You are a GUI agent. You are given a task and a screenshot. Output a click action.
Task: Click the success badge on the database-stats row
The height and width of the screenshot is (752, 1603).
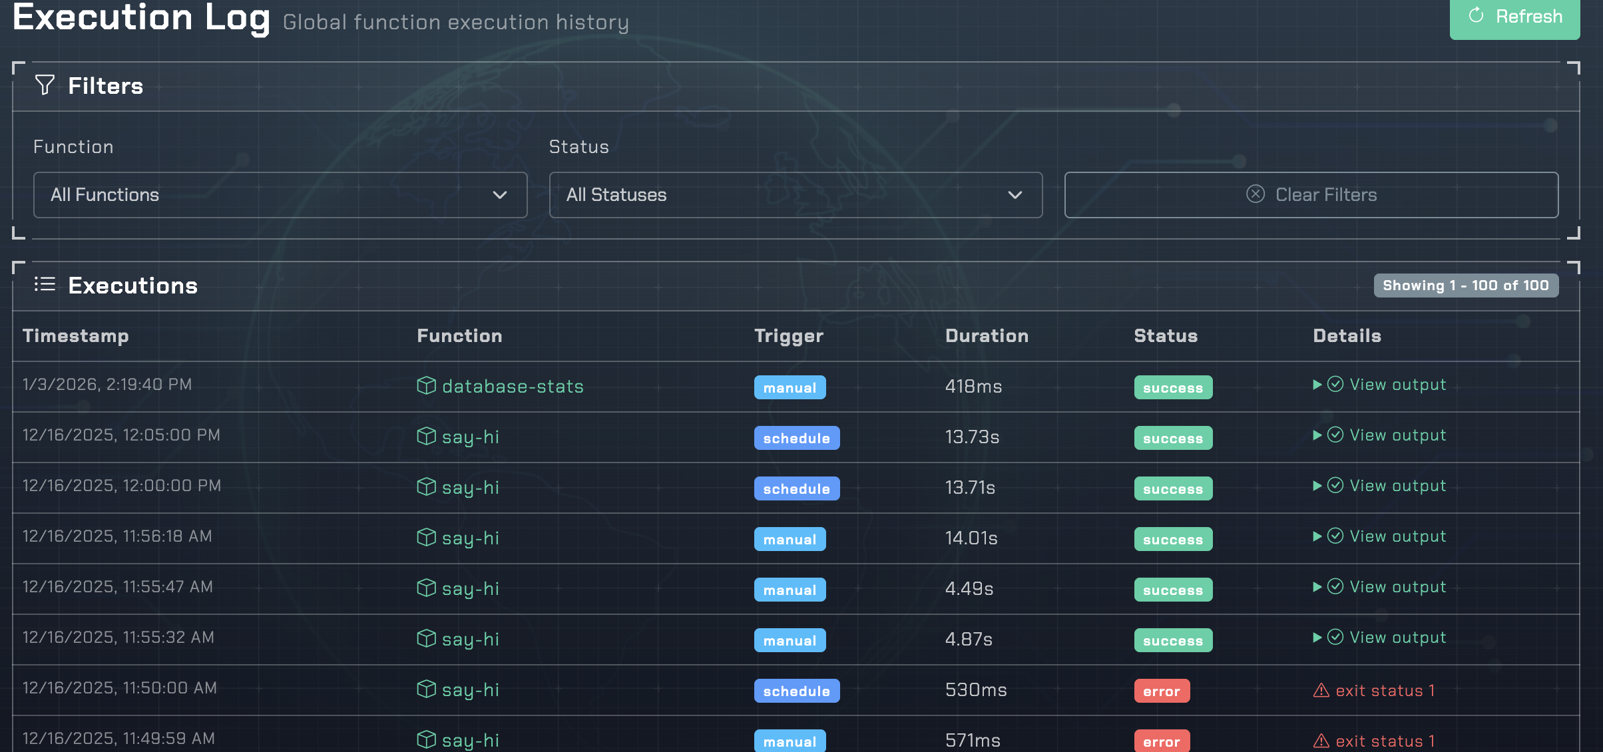pyautogui.click(x=1173, y=387)
